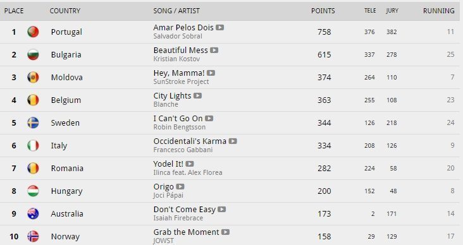Screen dimensions: 463x245
Task: Open the Origo video icon
Action: (x=180, y=186)
